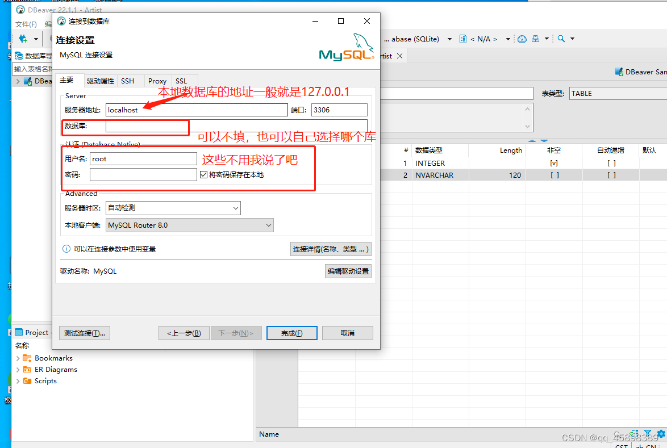Open the local client MySQL Router 8.0 dropdown
Viewport: 667px width, 448px height.
[189, 225]
